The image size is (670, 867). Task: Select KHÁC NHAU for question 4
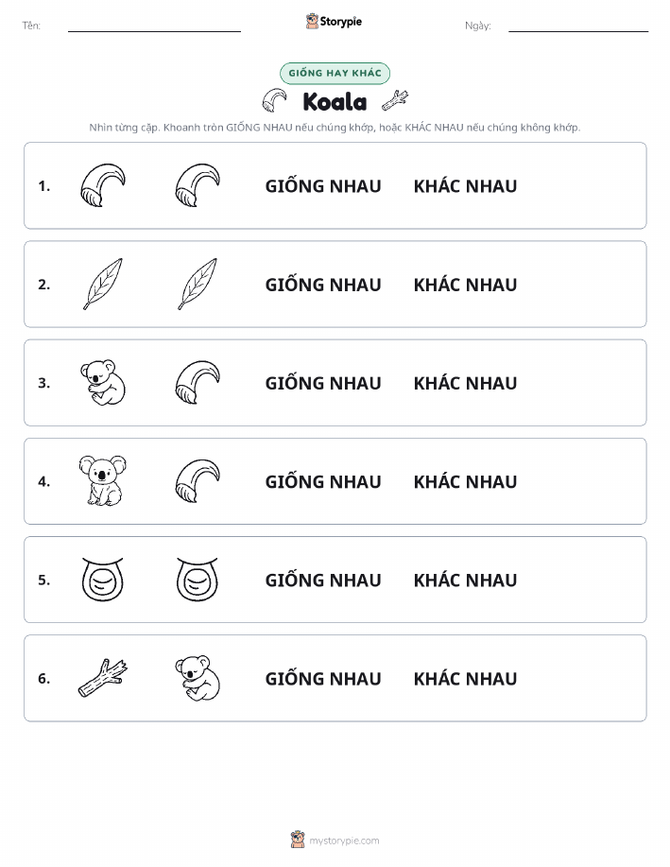click(466, 481)
